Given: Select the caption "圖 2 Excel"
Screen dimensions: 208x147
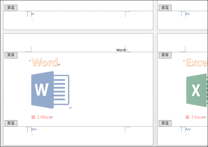Looking at the screenshot, I should coord(195,117).
